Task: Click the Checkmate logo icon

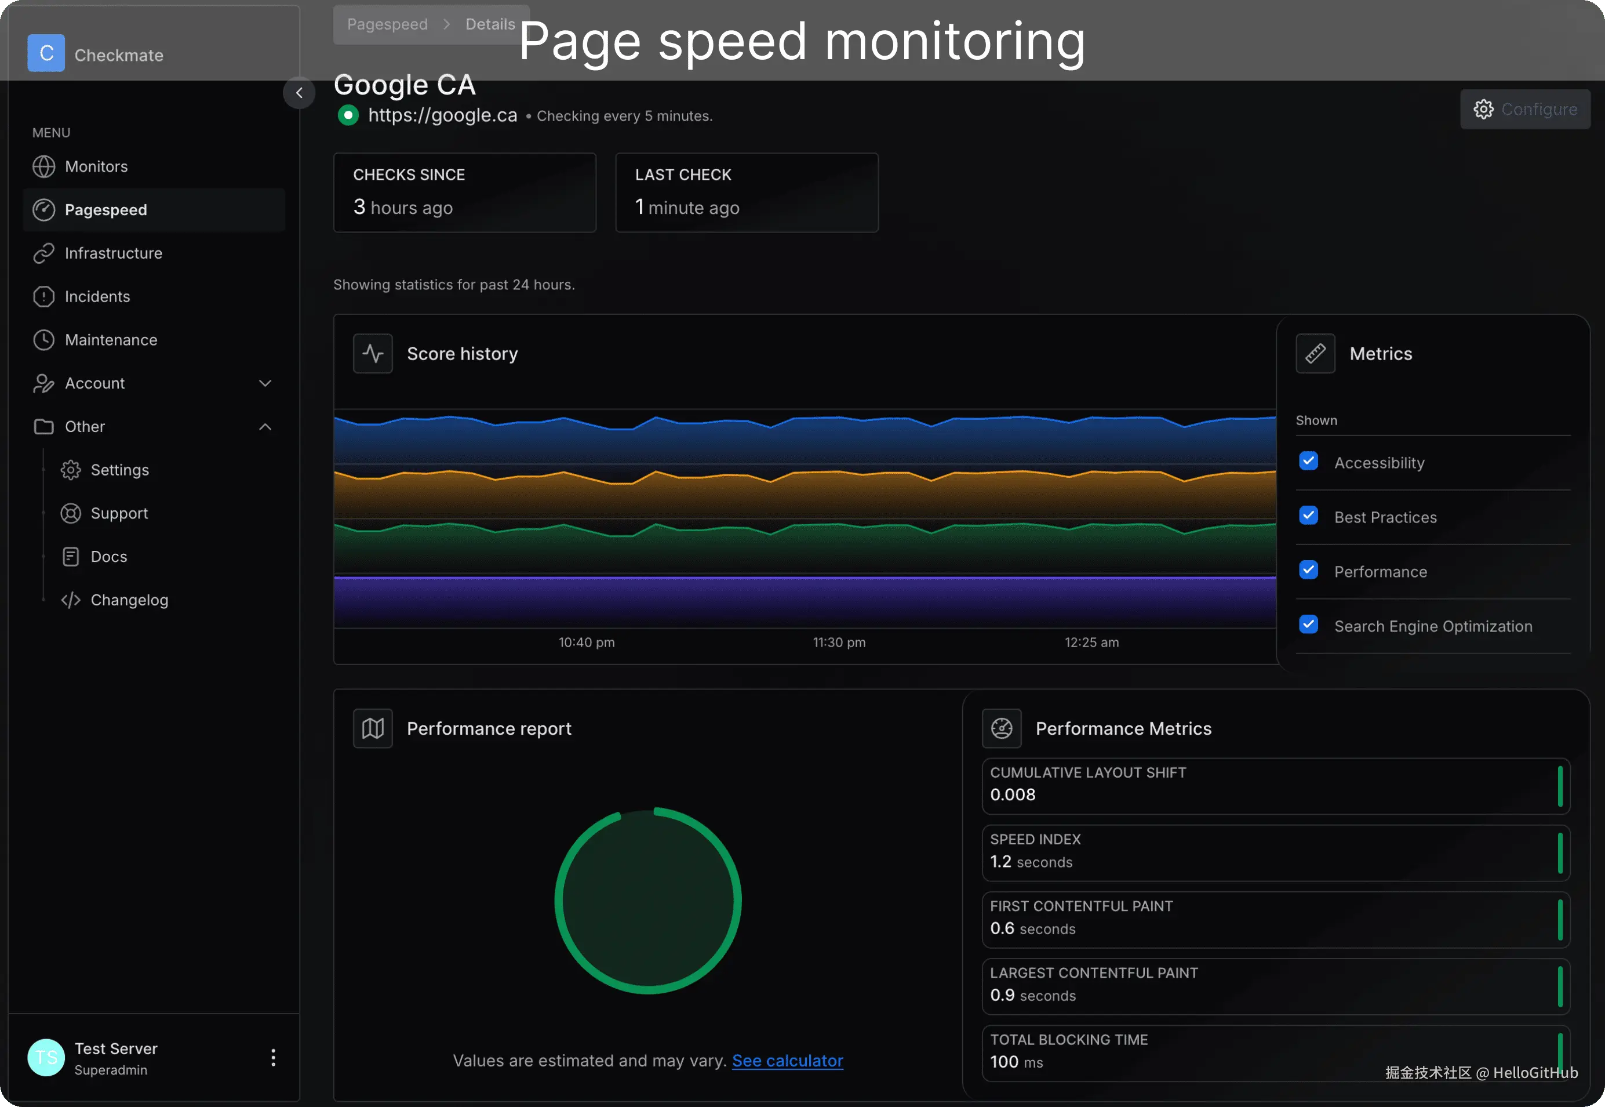Action: pos(46,53)
